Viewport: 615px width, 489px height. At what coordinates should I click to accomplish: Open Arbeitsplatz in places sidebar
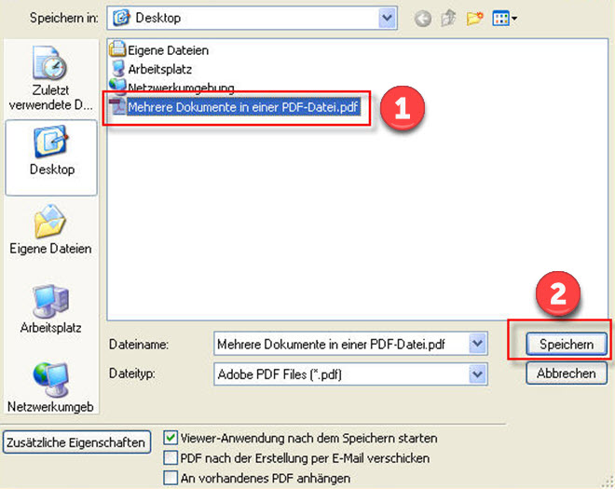coord(50,309)
